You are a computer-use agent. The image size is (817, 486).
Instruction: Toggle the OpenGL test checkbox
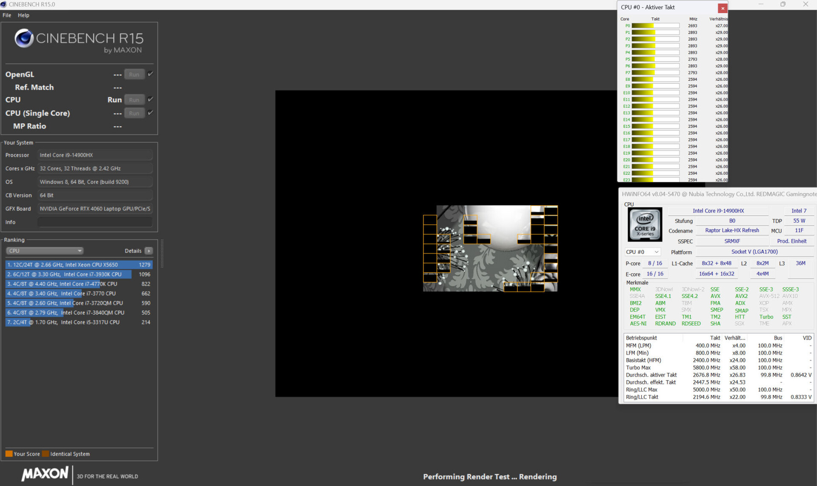pos(150,74)
